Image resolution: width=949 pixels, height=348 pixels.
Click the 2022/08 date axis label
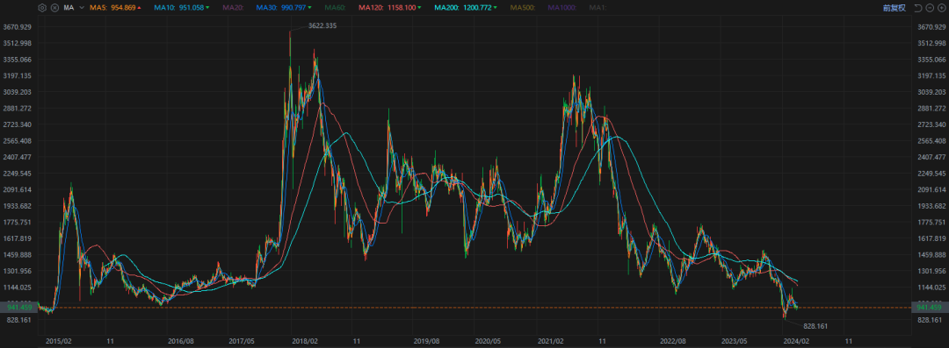pos(673,341)
